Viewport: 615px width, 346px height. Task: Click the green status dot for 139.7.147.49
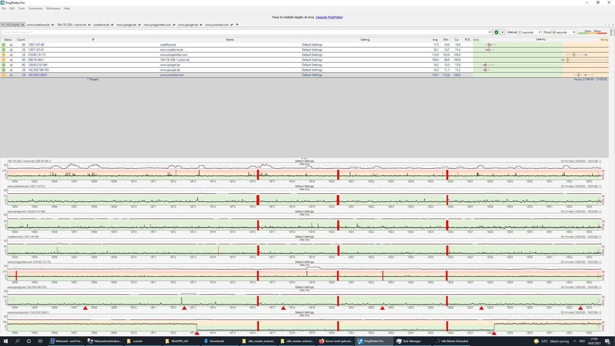click(x=4, y=45)
